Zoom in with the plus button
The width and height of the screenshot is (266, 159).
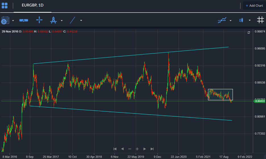click(137, 149)
